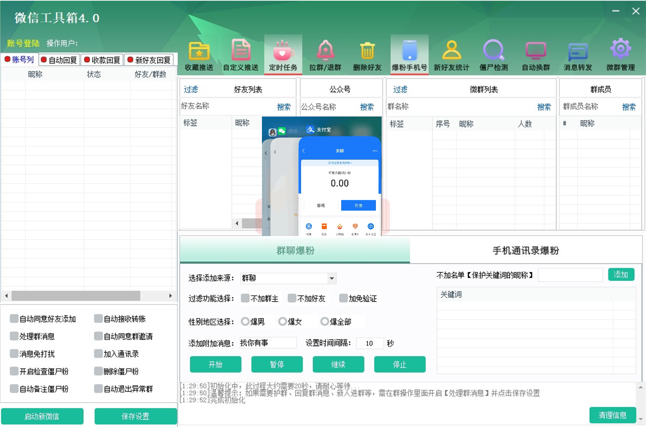
Task: Enable 自动同意好友添加 checkbox
Action: point(14,319)
